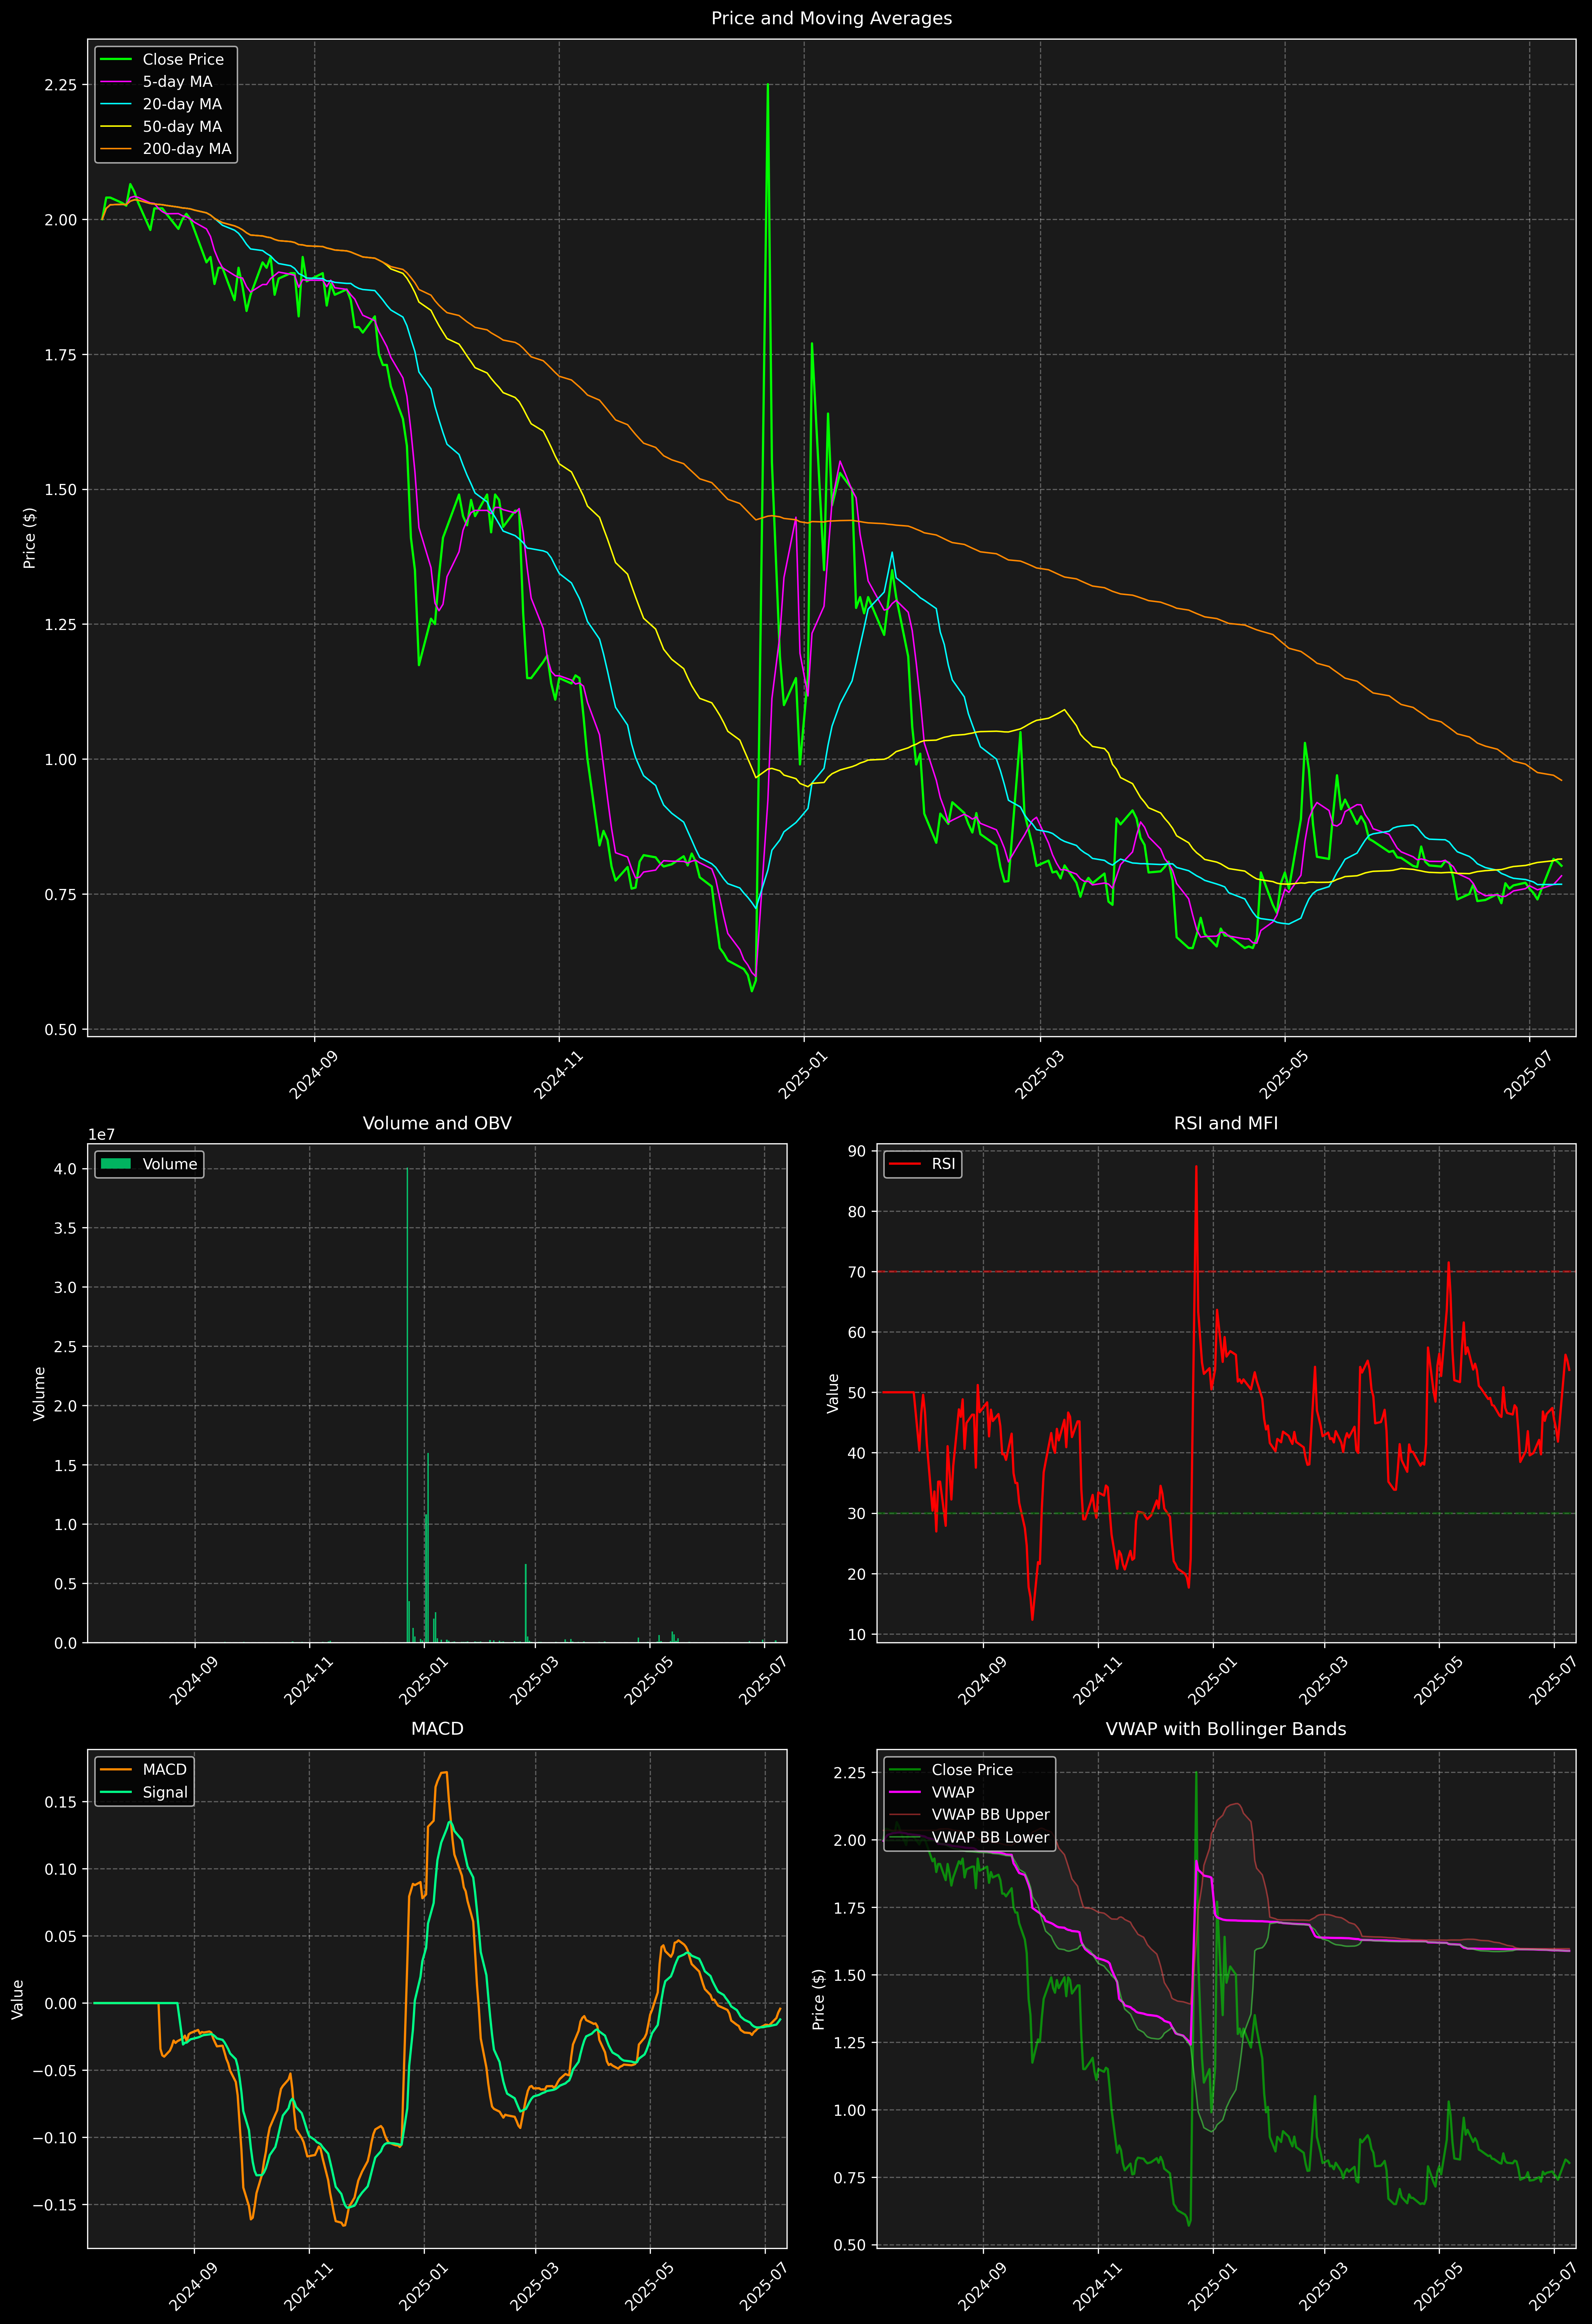Click the 0.15 tick on the MACD axis
The width and height of the screenshot is (1592, 2324).
click(60, 1802)
